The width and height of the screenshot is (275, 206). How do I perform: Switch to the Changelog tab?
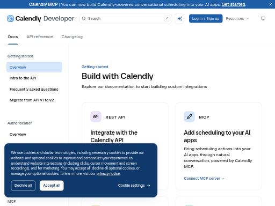pos(72,37)
